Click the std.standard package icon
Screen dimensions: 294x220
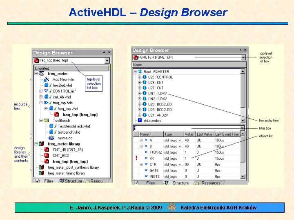click(140, 120)
